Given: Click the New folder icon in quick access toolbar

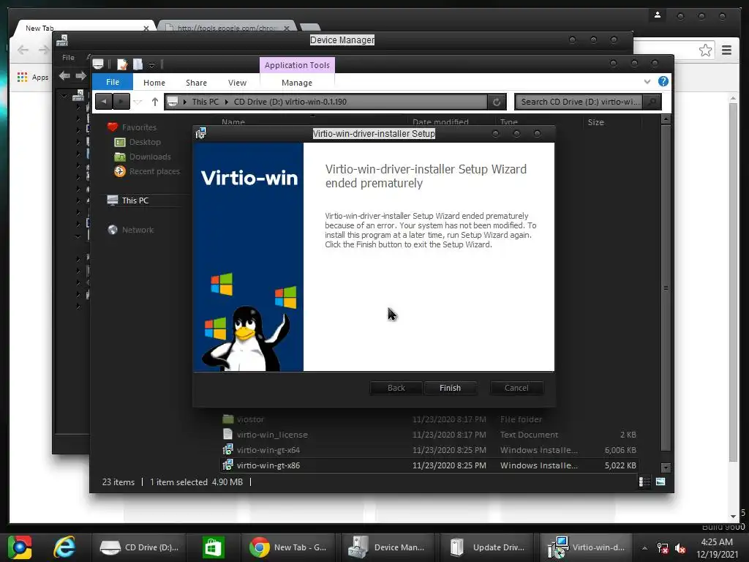Looking at the screenshot, I should click(138, 64).
